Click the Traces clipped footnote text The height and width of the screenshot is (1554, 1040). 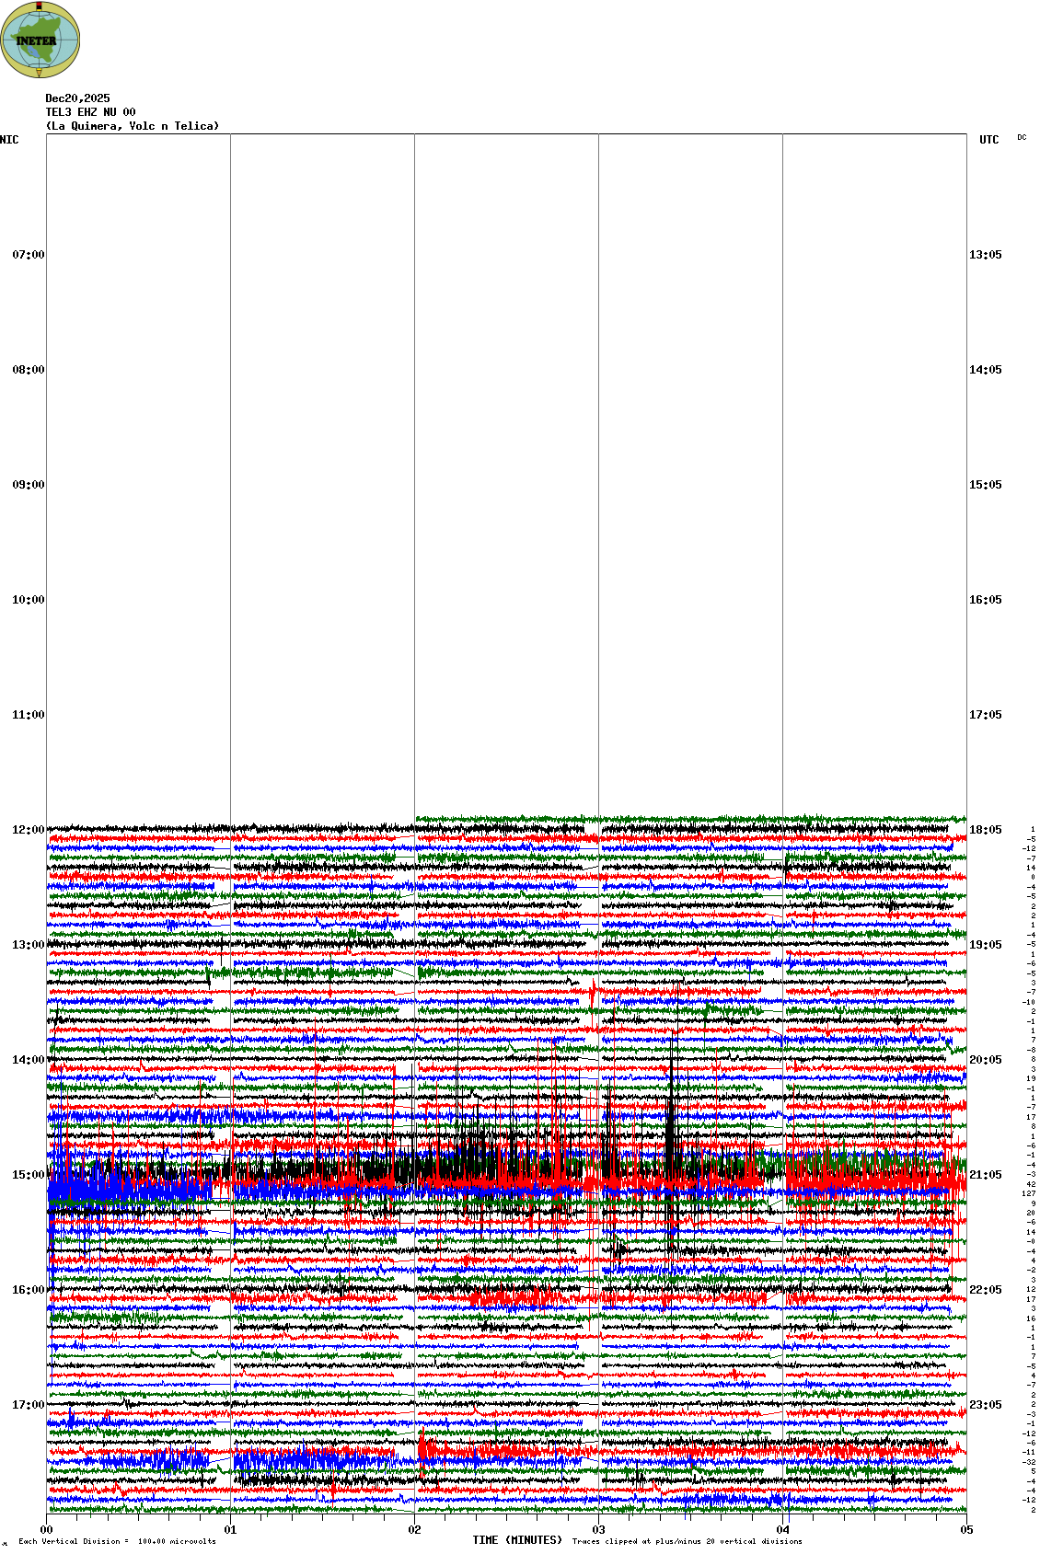(687, 1541)
